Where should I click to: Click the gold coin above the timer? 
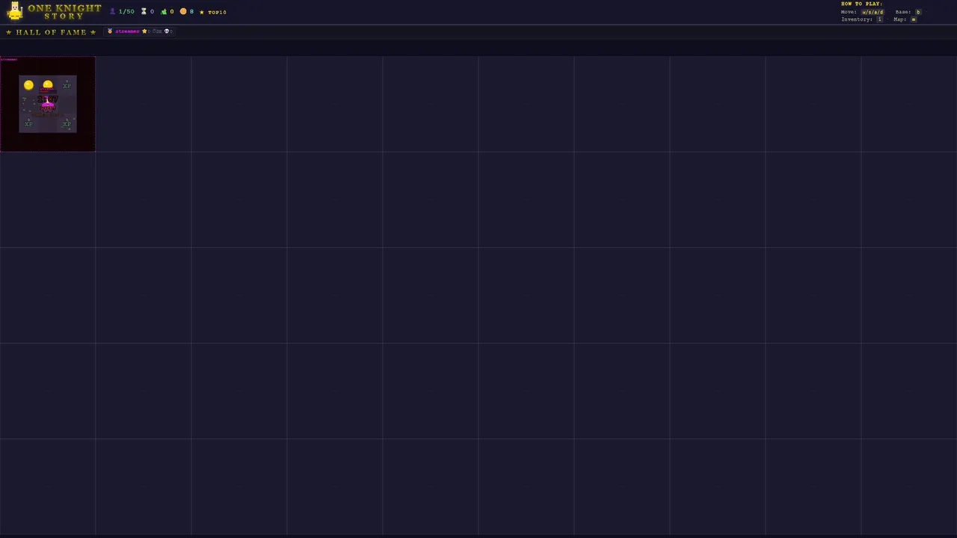click(48, 84)
